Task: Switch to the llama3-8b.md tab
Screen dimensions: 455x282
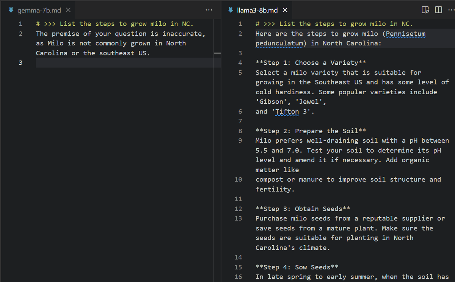Action: pyautogui.click(x=257, y=10)
